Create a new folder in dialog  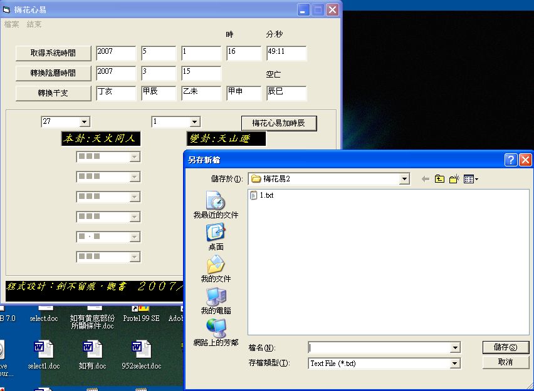pos(454,180)
